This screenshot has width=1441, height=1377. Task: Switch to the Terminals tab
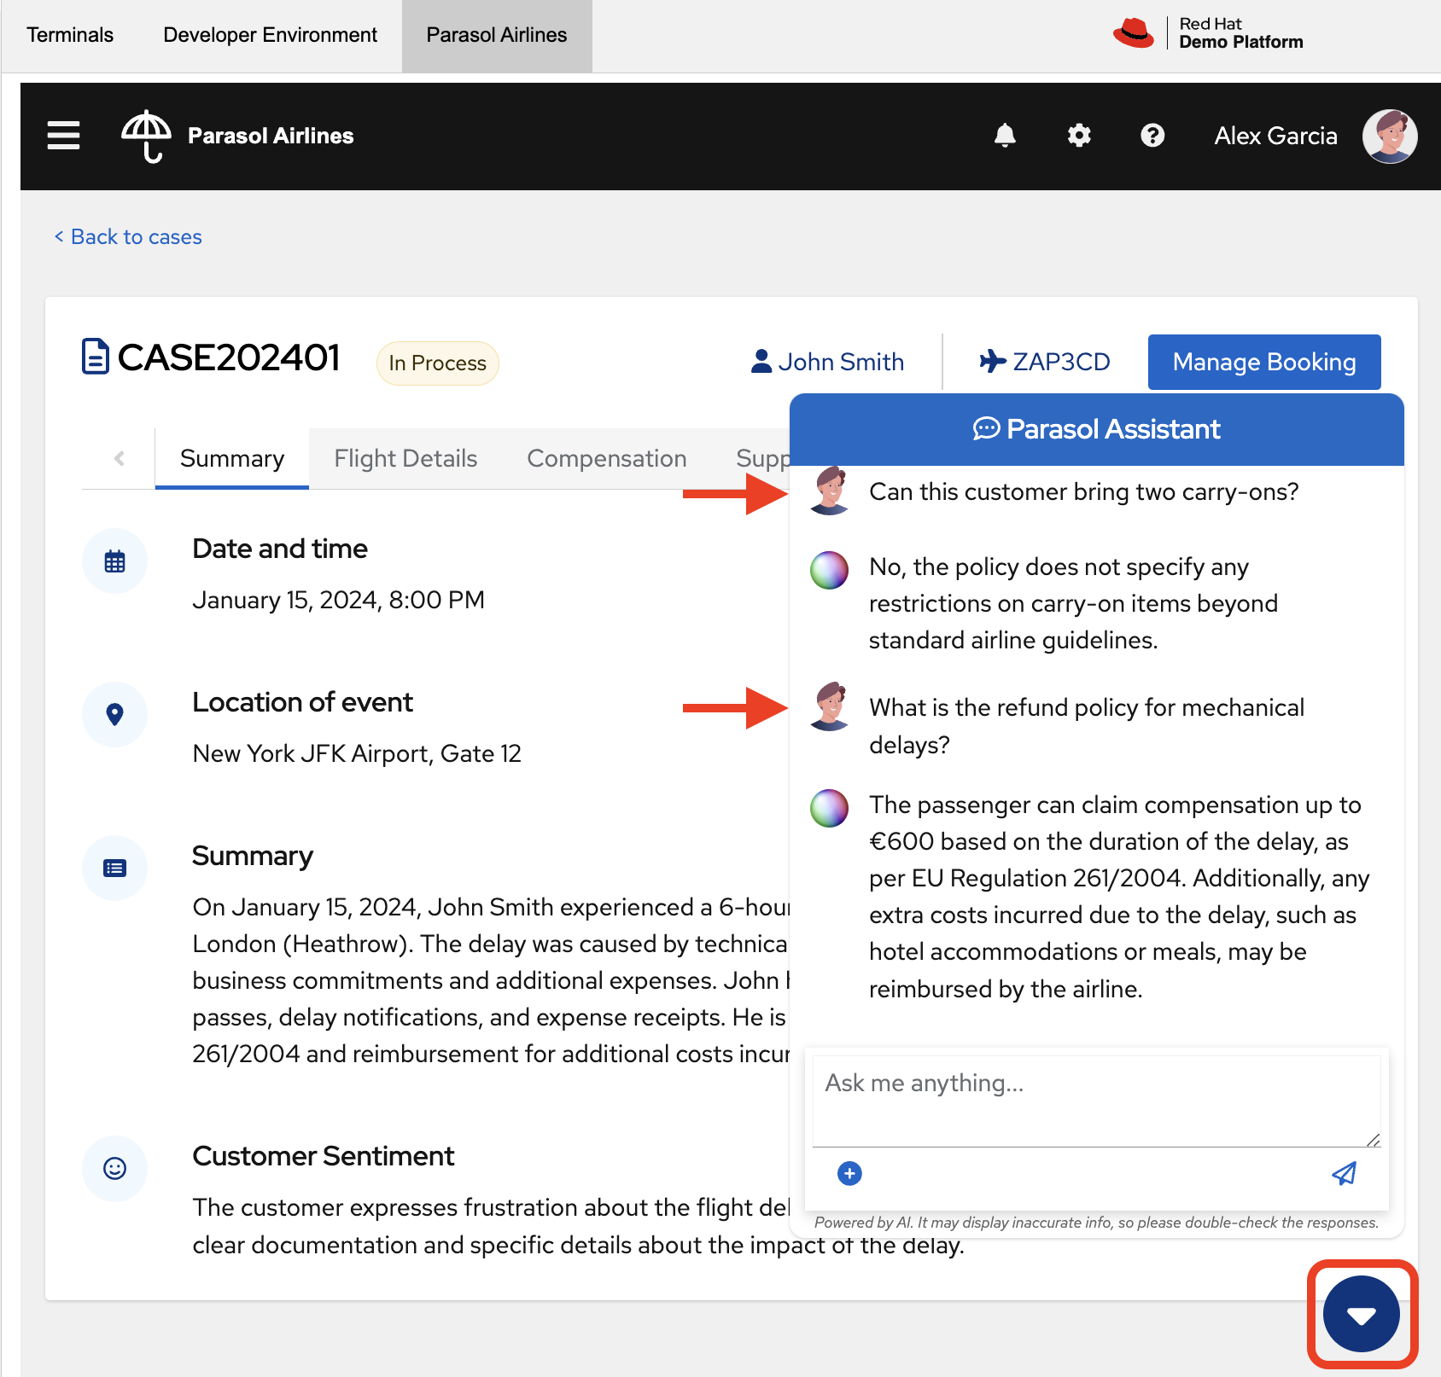70,35
